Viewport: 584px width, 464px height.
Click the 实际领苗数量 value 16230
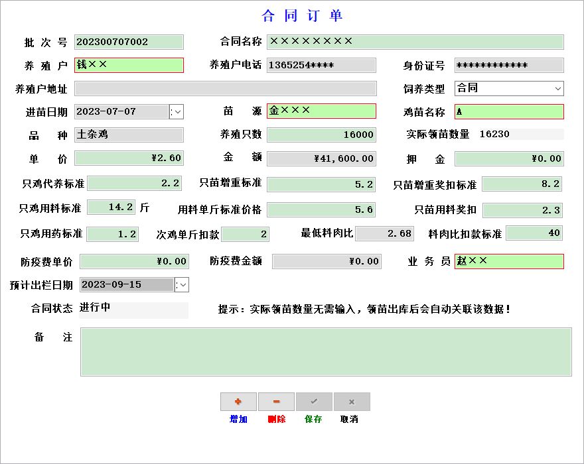pos(494,135)
